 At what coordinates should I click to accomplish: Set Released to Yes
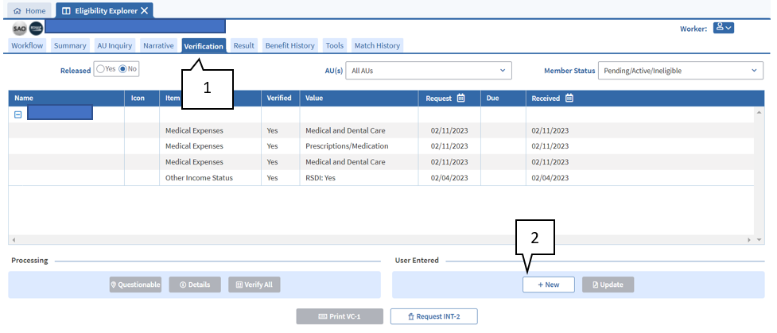point(100,69)
